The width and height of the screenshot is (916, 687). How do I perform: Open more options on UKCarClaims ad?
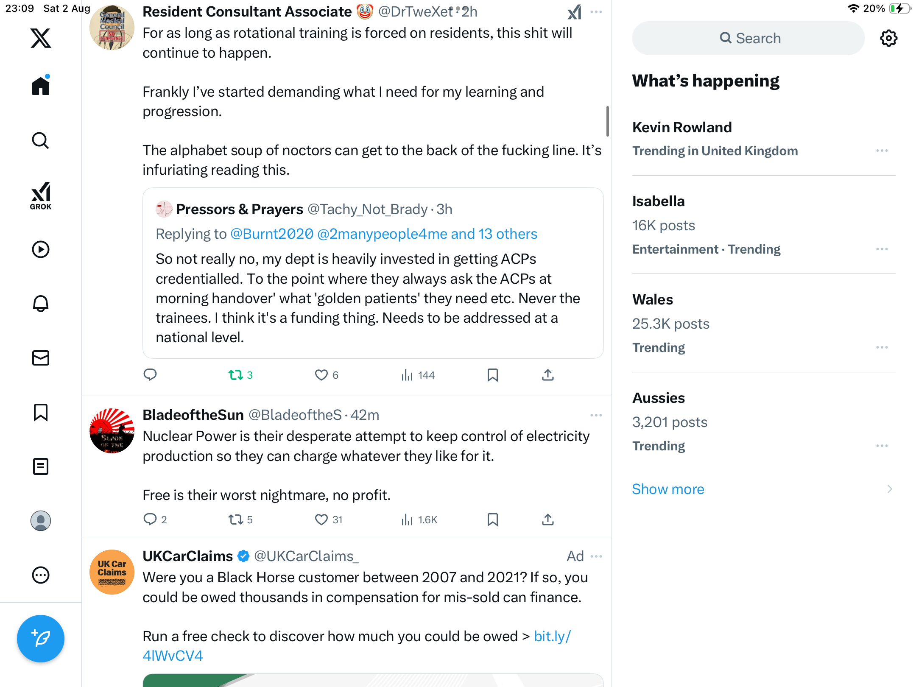(x=596, y=556)
